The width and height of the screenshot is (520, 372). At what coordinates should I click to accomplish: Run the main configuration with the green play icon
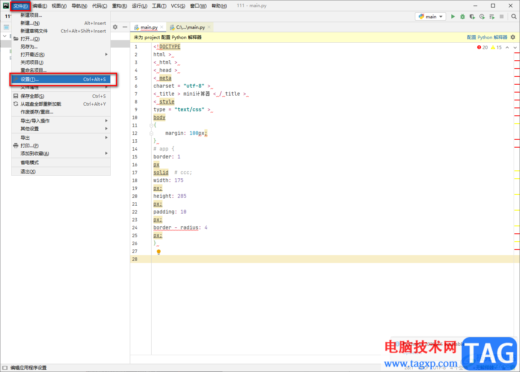pyautogui.click(x=453, y=16)
